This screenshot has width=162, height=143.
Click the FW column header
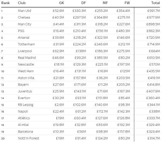click(x=127, y=3)
